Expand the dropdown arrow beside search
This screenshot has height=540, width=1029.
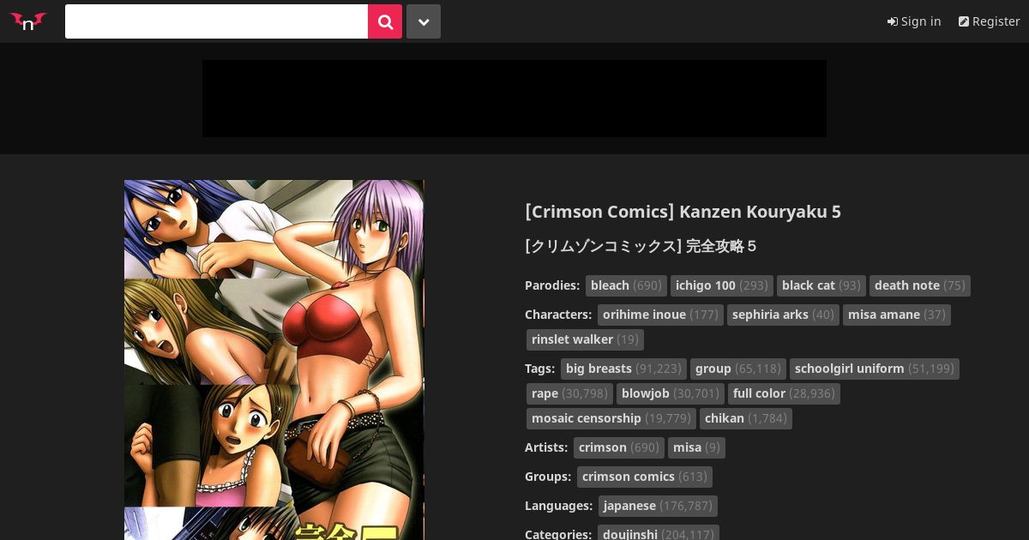424,21
